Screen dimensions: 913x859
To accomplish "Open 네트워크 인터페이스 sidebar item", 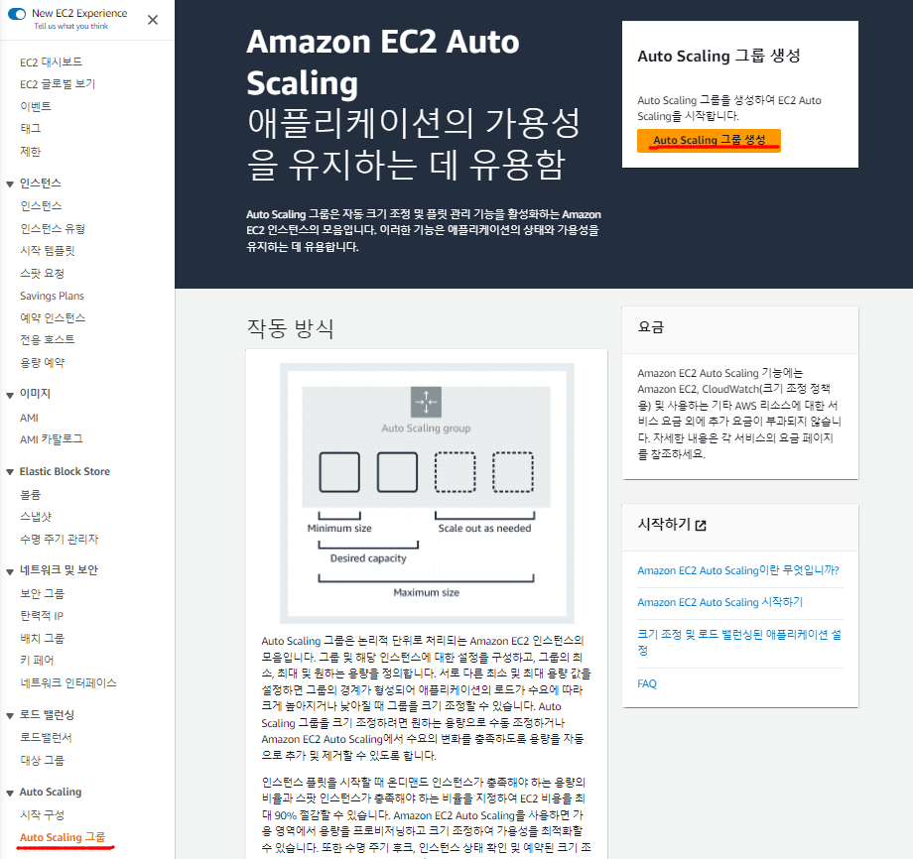I will 68,683.
